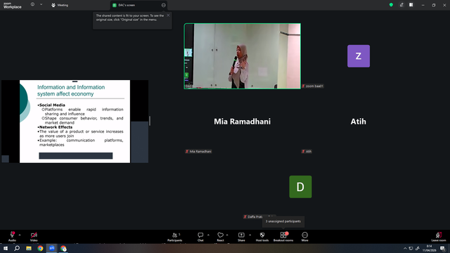Open Breakout rooms
This screenshot has width=450, height=253.
click(x=283, y=237)
